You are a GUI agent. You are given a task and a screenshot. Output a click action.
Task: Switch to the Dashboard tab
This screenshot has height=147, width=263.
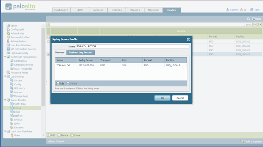(61, 10)
